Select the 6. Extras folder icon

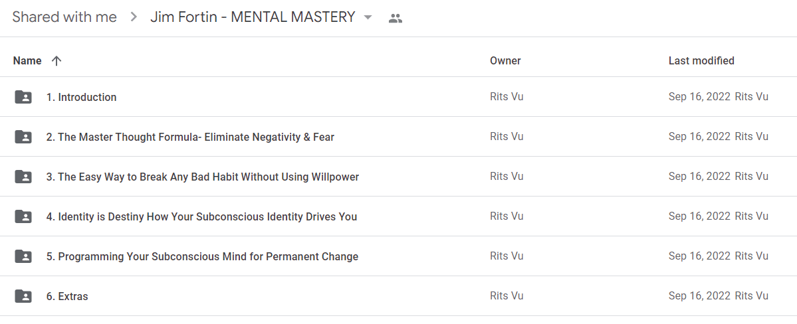(23, 296)
